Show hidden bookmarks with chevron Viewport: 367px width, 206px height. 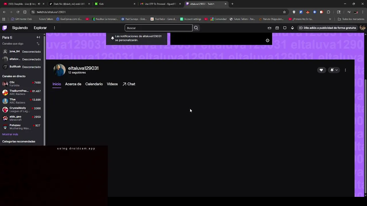pos(330,19)
